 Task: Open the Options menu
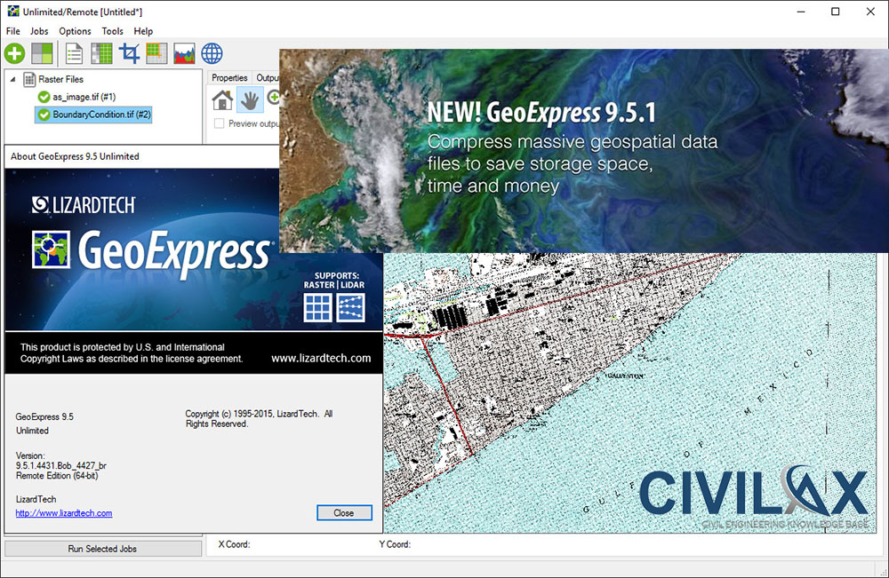tap(75, 31)
